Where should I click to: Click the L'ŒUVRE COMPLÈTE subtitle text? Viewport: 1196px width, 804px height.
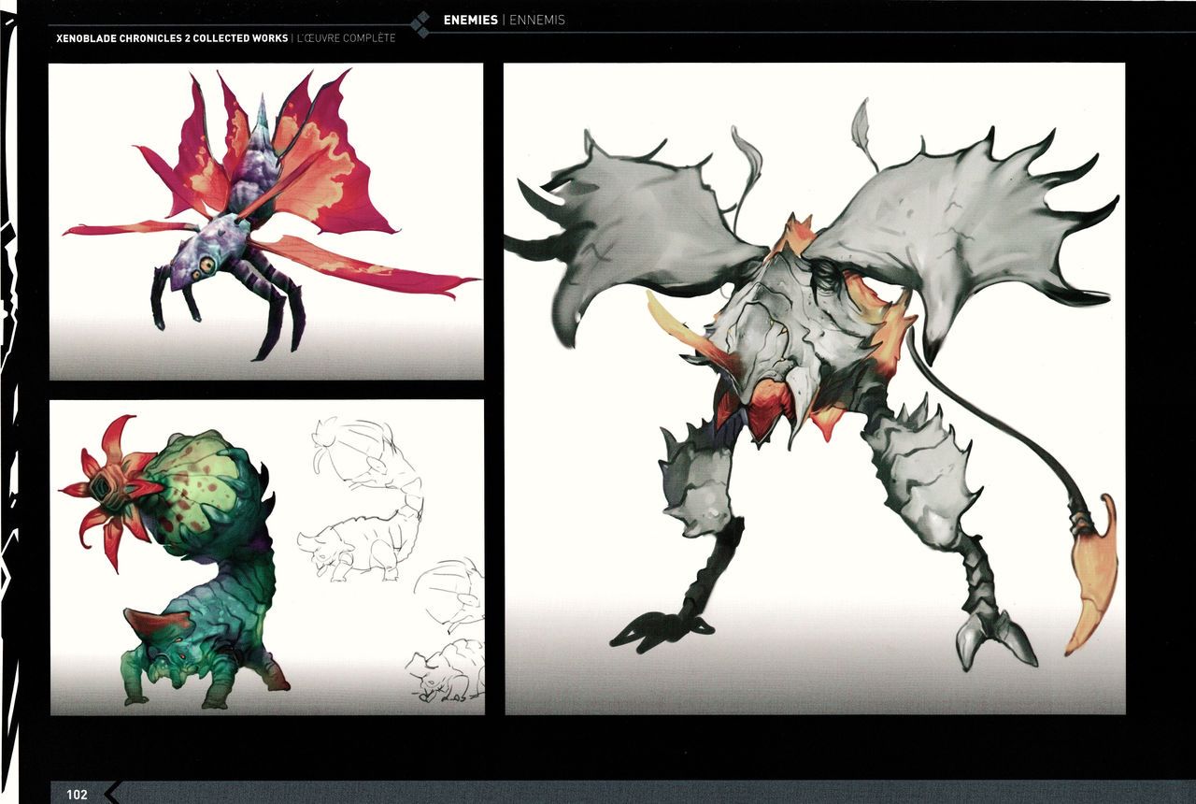tap(347, 38)
